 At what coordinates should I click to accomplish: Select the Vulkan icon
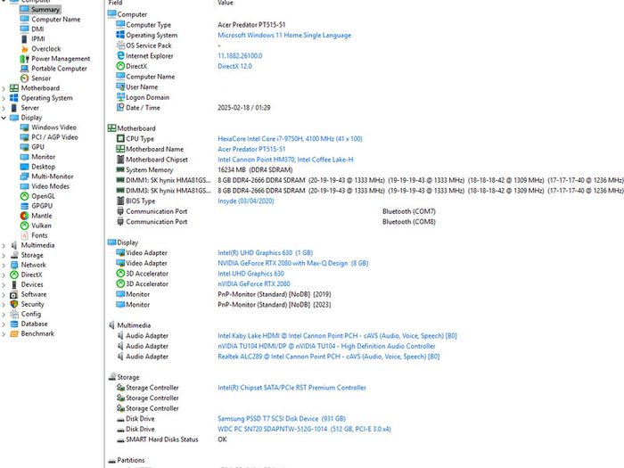[x=25, y=226]
